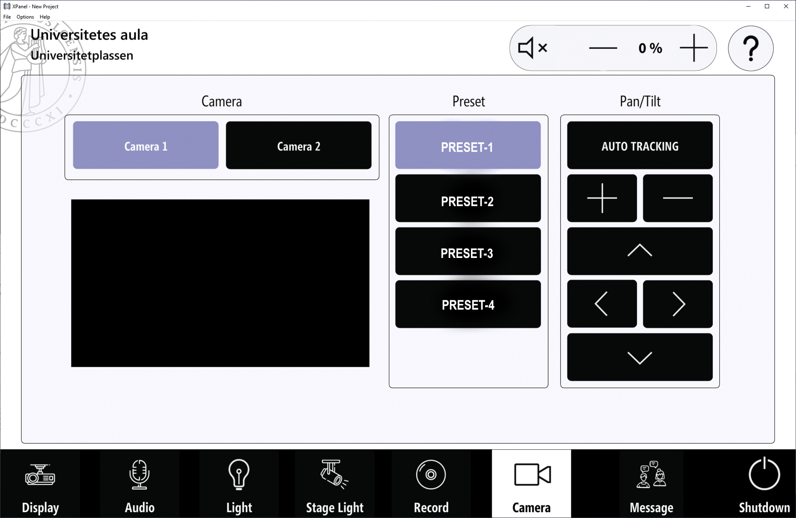
Task: Zoom out with Pan/Tilt minus button
Action: coord(678,198)
